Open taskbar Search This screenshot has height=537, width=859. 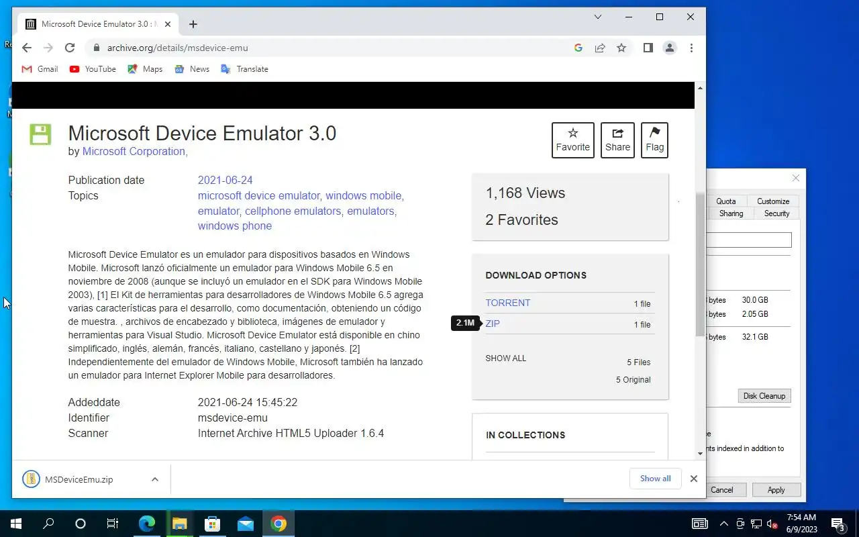(48, 524)
